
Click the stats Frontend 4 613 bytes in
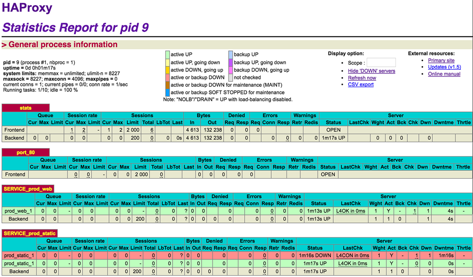coord(193,130)
